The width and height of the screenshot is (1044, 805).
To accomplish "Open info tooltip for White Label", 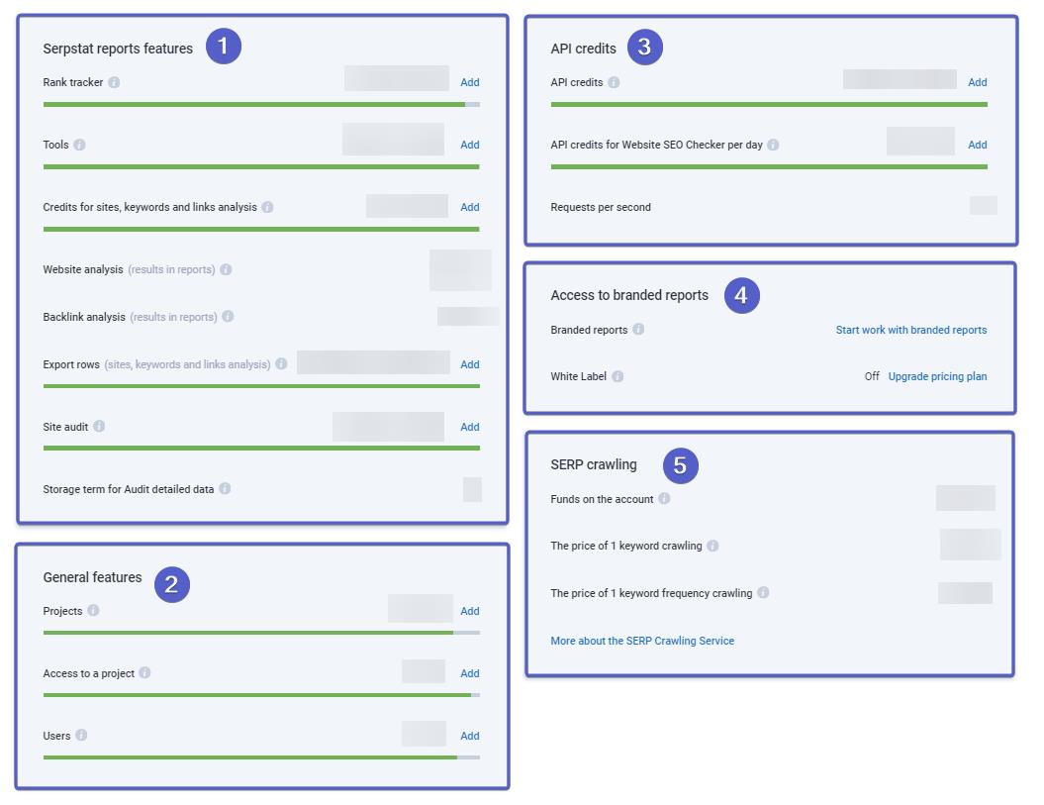I will point(617,376).
